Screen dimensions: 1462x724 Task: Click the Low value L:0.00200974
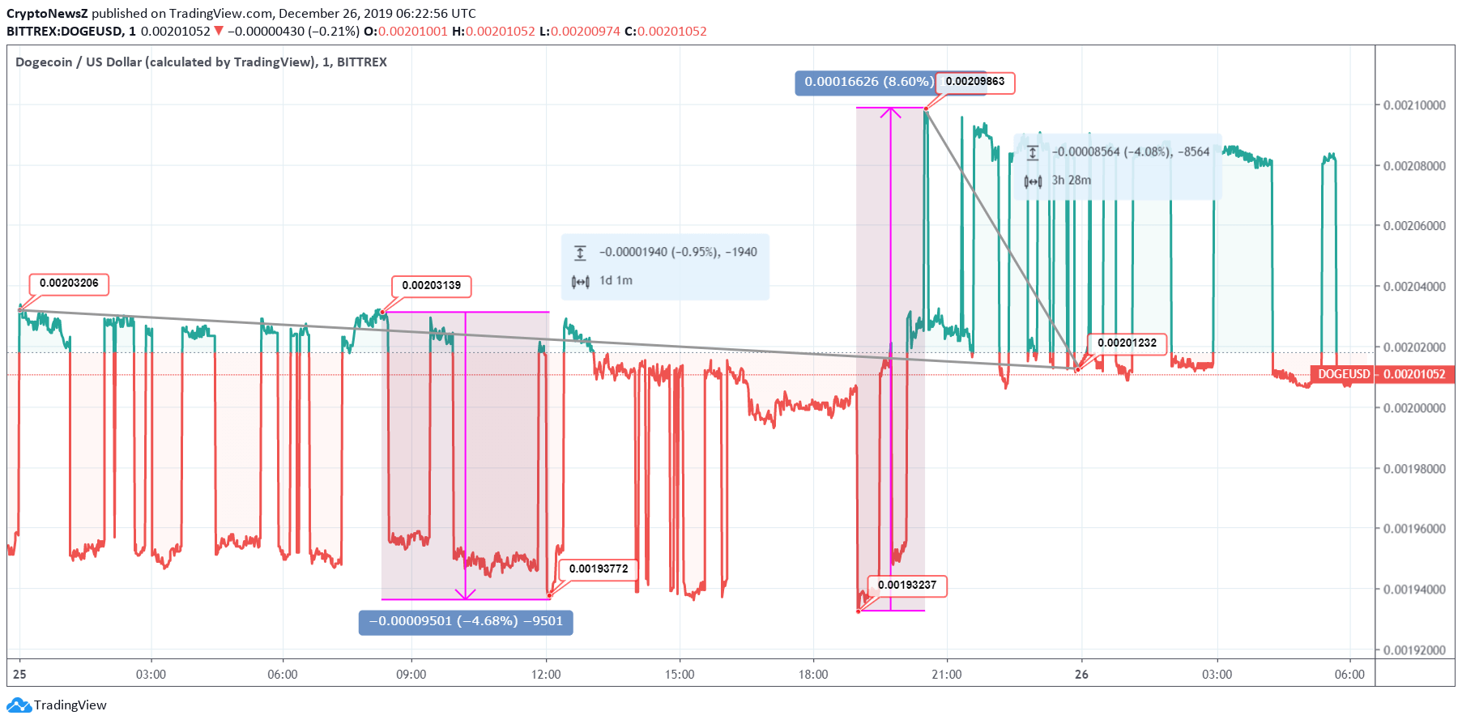[580, 32]
